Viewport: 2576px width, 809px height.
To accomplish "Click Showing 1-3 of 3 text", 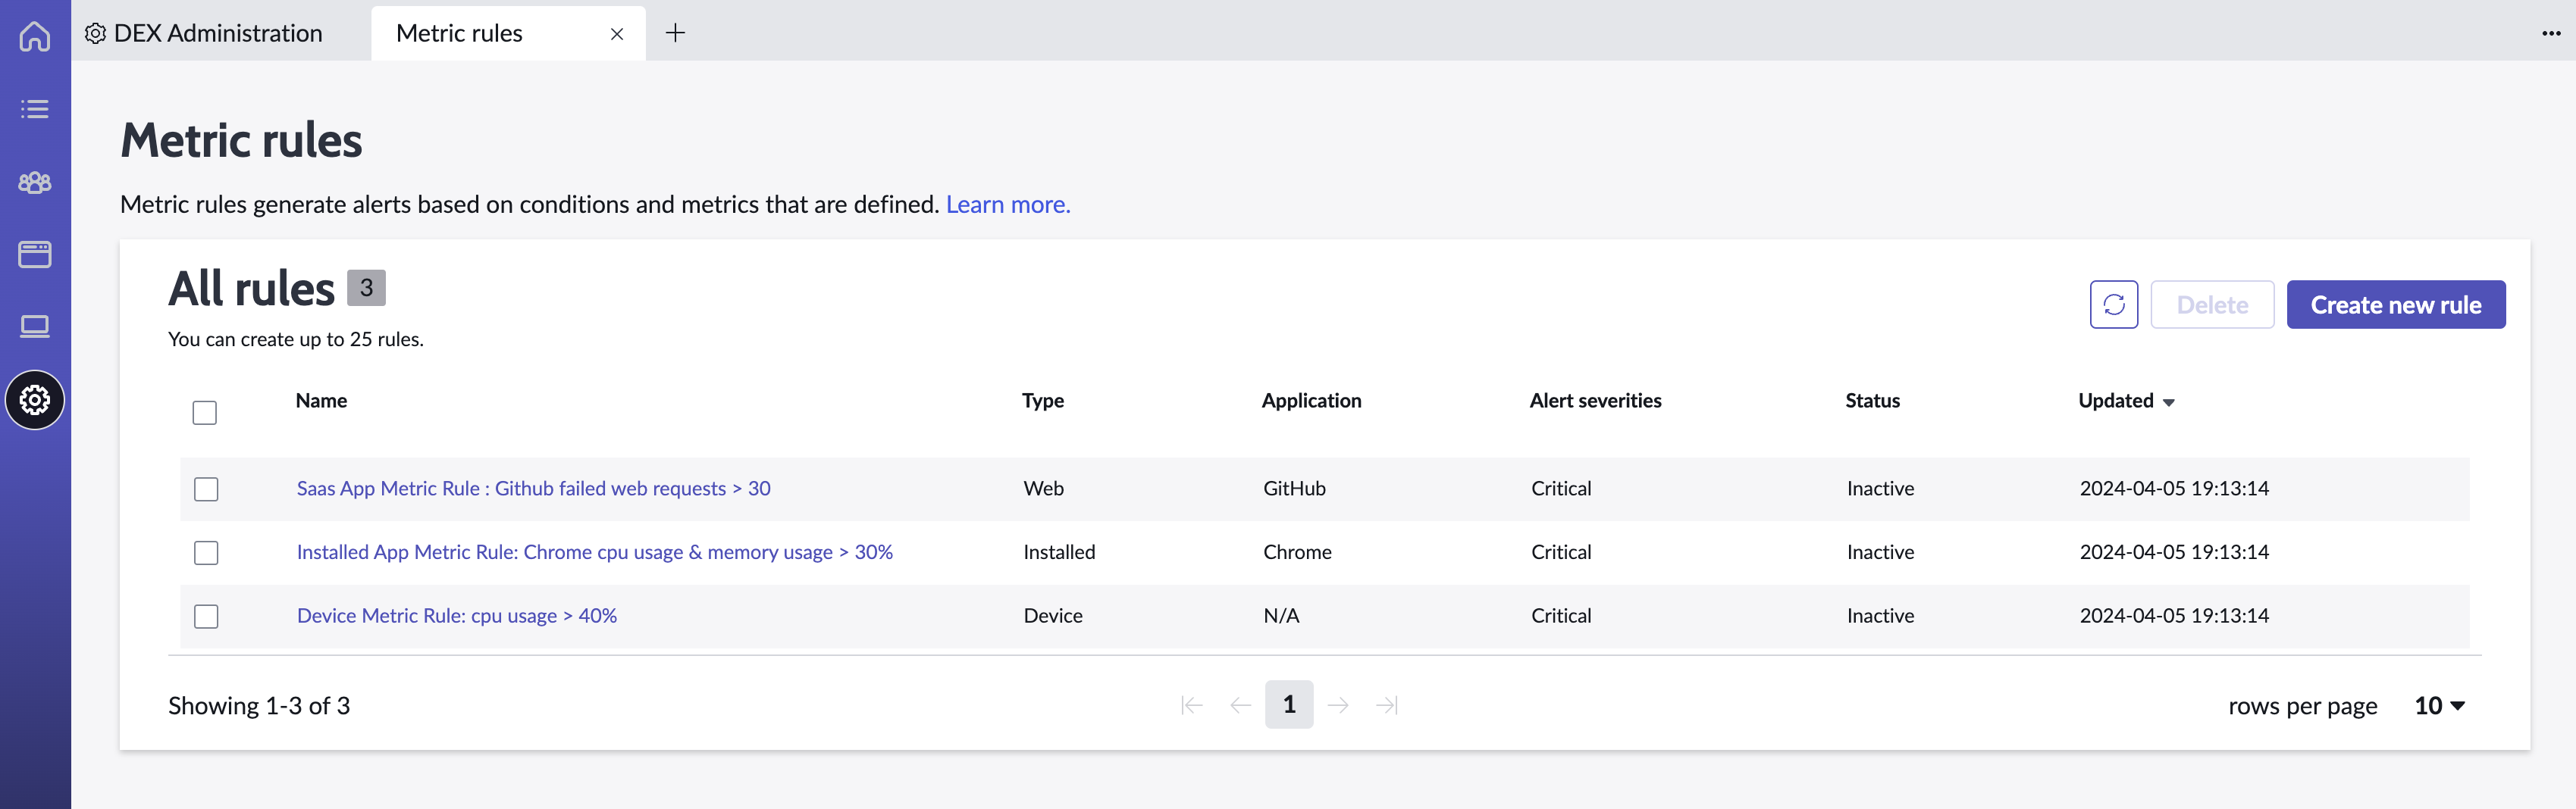I will [x=259, y=706].
